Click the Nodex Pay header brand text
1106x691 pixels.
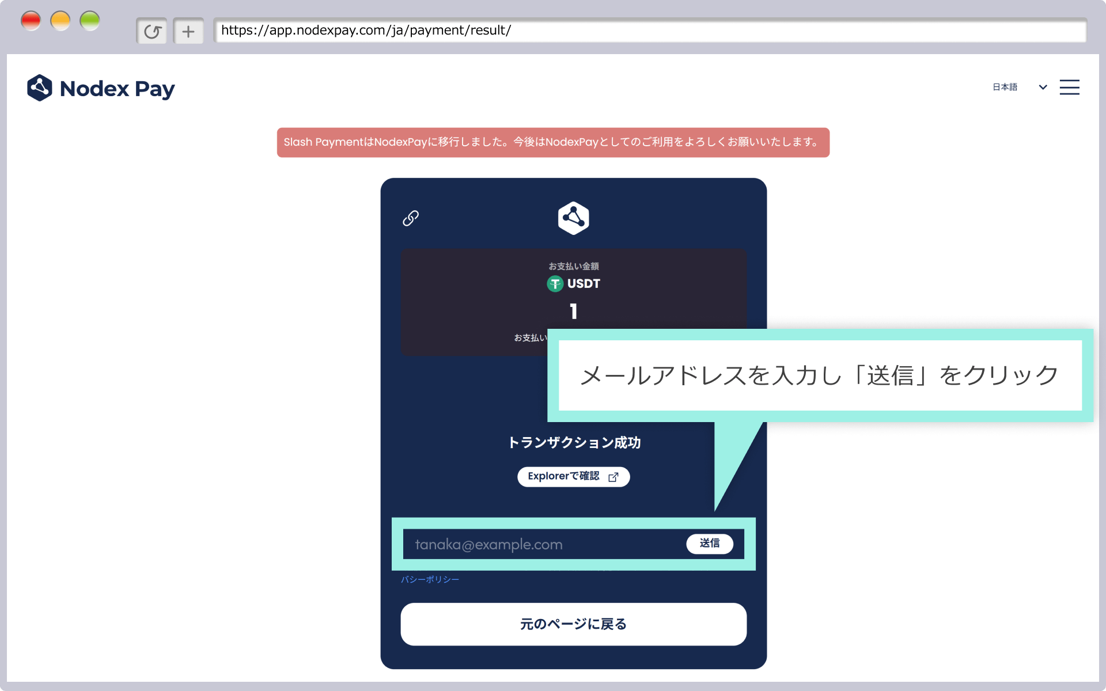point(118,88)
